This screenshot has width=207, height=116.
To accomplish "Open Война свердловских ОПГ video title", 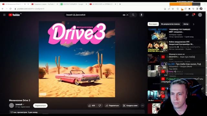I will tap(181, 43).
